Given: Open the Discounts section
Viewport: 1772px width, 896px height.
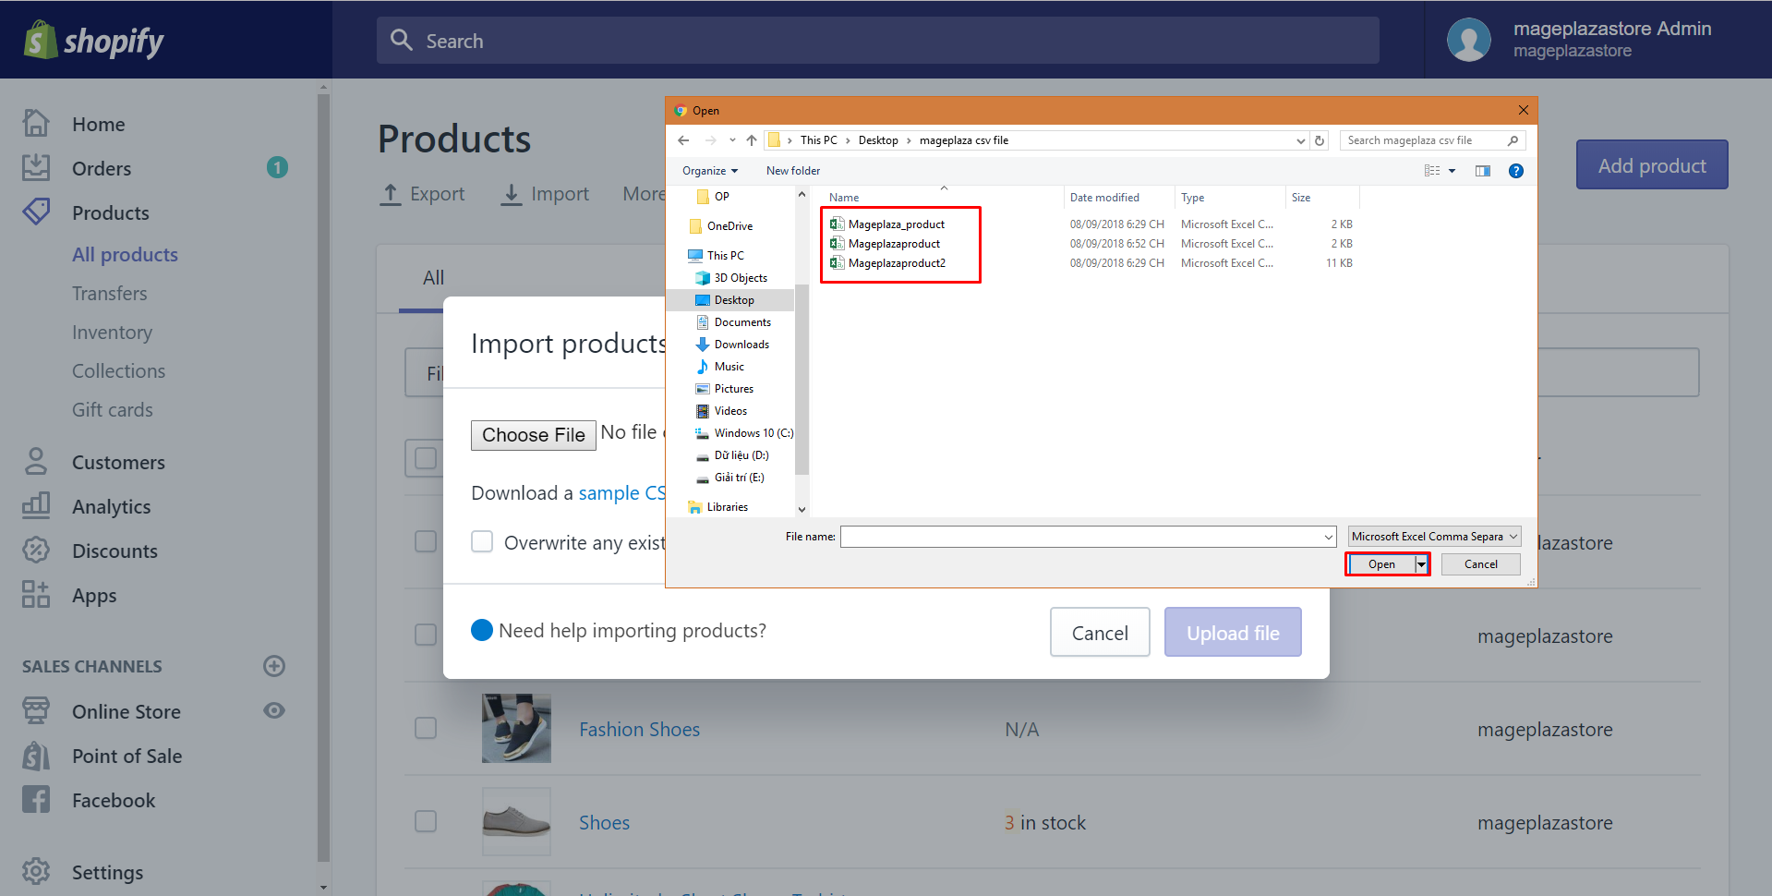Looking at the screenshot, I should pyautogui.click(x=115, y=551).
